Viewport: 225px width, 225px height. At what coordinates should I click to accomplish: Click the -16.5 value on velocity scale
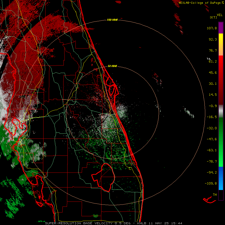212,117
